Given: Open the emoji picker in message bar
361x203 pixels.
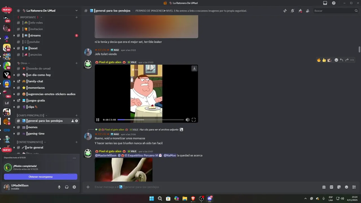Looking at the screenshot, I should [347, 187].
